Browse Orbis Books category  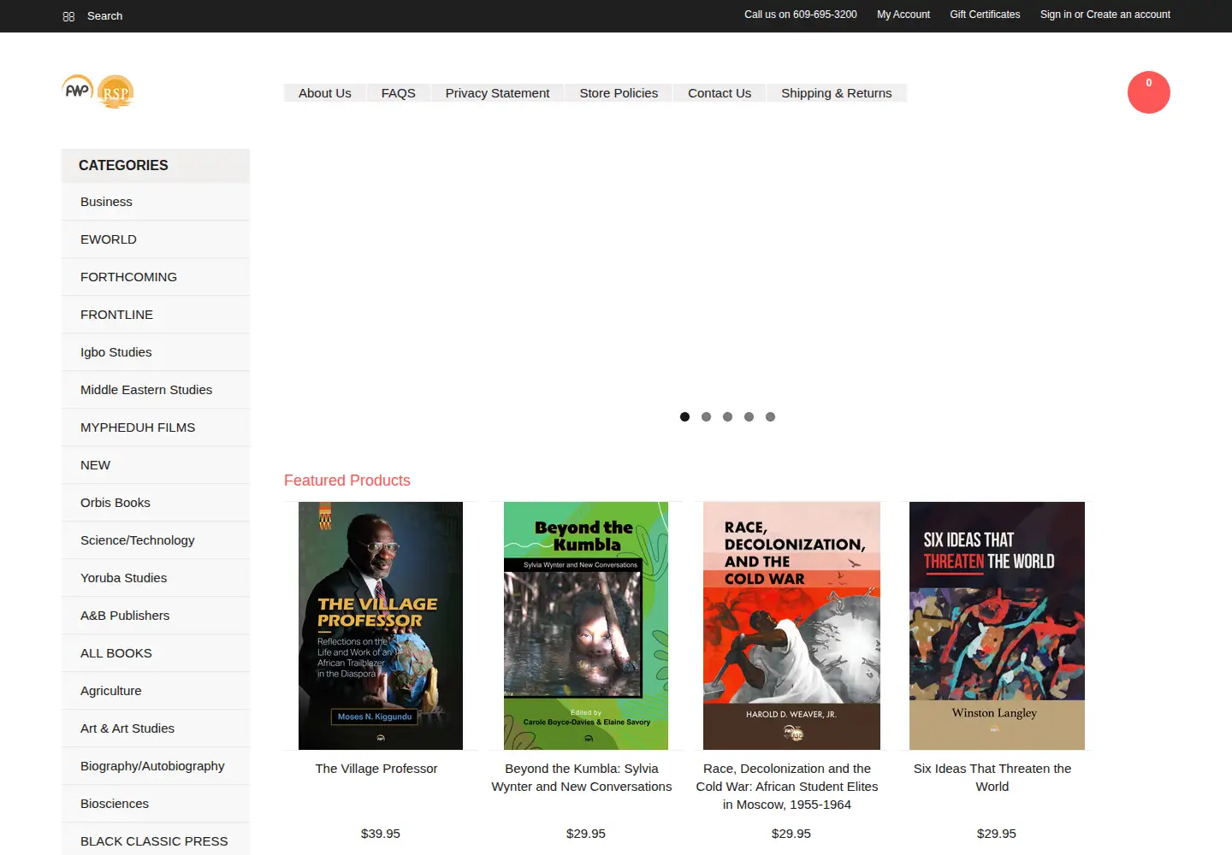(x=156, y=503)
